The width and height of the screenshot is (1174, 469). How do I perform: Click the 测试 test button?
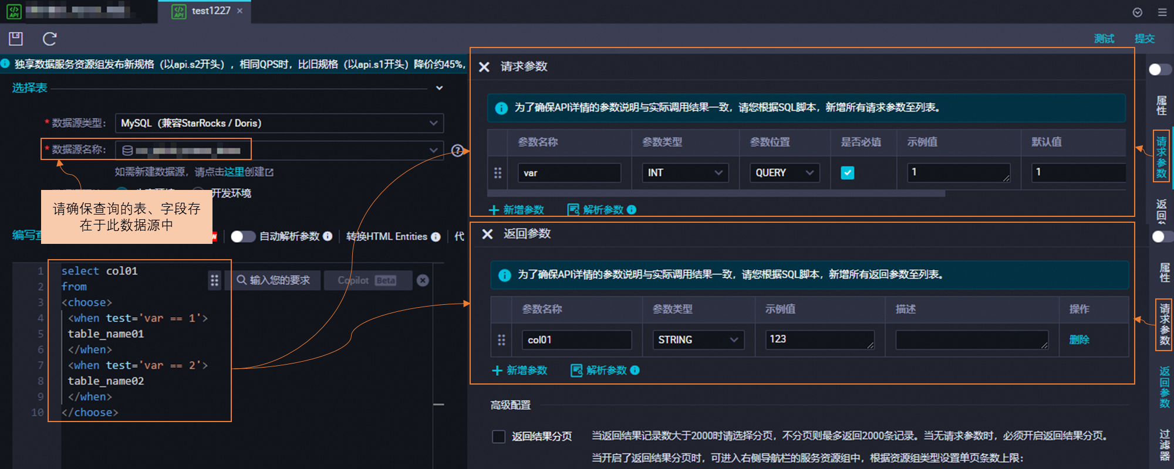coord(1104,39)
